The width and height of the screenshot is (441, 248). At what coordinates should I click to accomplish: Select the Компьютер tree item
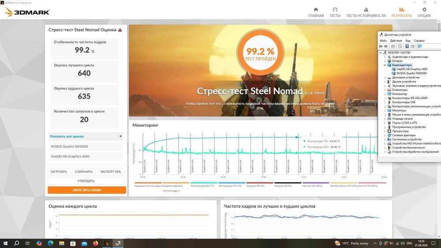[400, 94]
